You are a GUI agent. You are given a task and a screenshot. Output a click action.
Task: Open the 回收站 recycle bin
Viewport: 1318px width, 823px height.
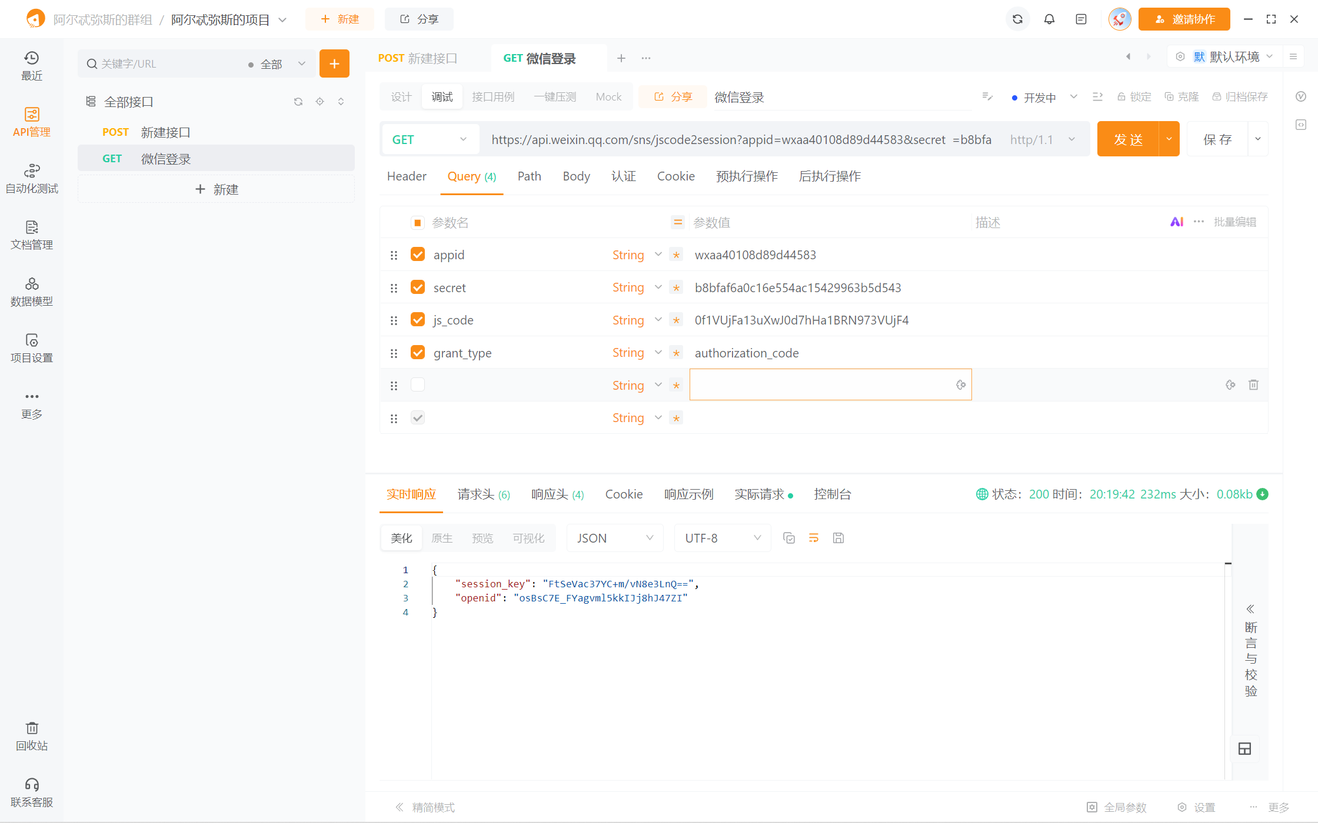pyautogui.click(x=32, y=736)
